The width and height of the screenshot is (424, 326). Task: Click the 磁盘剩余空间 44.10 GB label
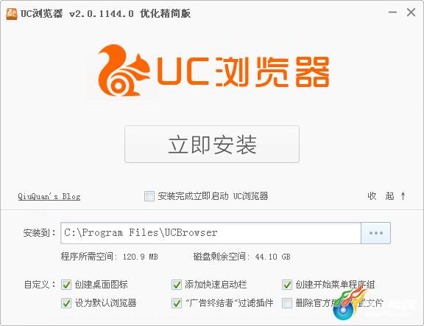click(241, 257)
